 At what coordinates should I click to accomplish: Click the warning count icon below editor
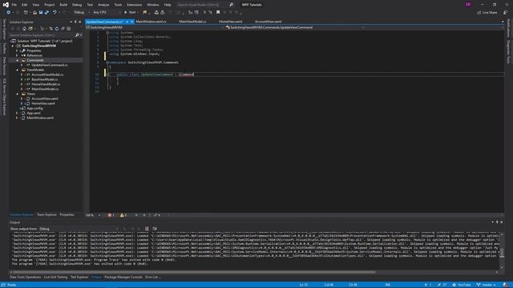click(x=122, y=215)
